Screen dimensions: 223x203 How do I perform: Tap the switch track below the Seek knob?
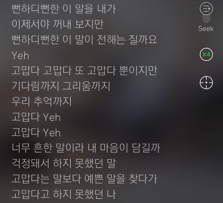pos(206,19)
